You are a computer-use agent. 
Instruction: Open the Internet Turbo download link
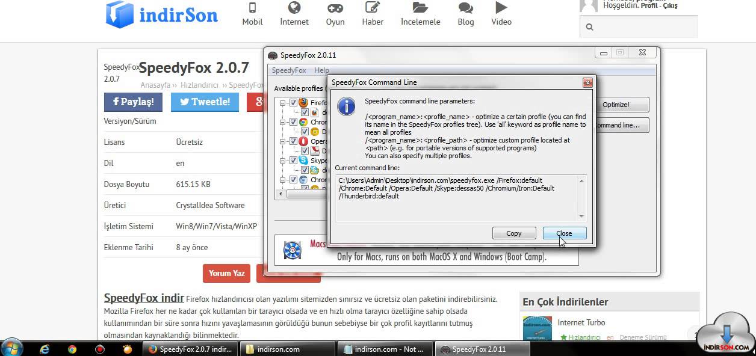(581, 322)
